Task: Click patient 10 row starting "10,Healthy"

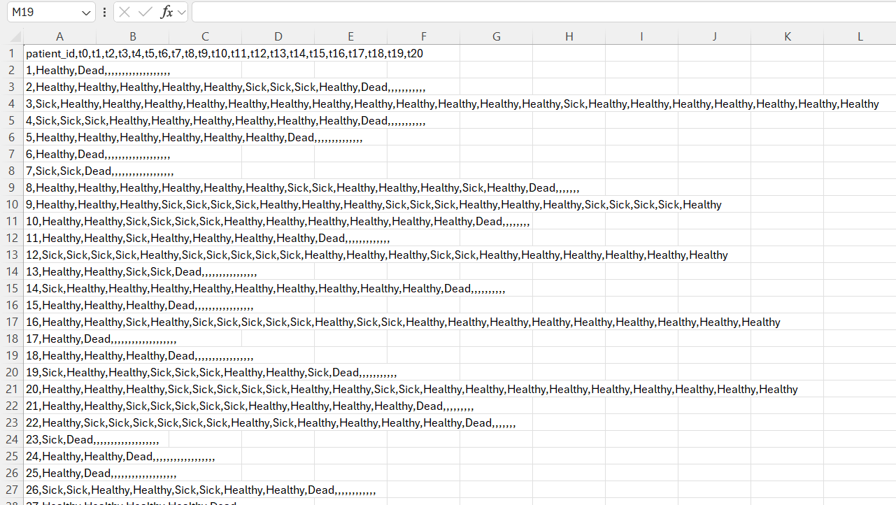Action: pyautogui.click(x=278, y=221)
